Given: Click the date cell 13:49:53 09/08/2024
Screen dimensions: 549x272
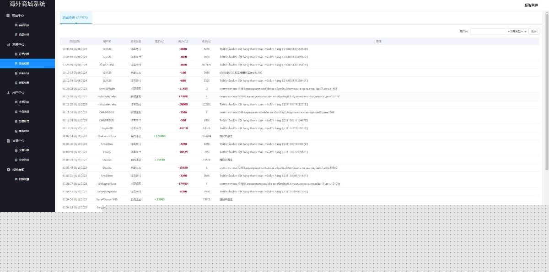Looking at the screenshot, I should point(75,49).
